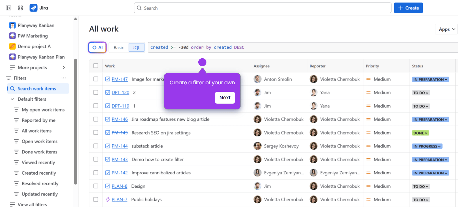Image resolution: width=458 pixels, height=207 pixels.
Task: Click the Create button
Action: click(408, 8)
